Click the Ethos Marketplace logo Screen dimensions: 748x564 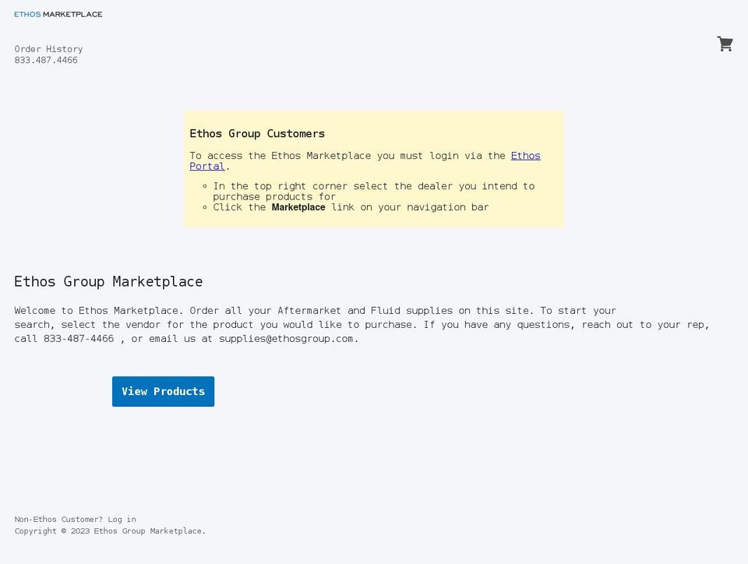pyautogui.click(x=58, y=14)
